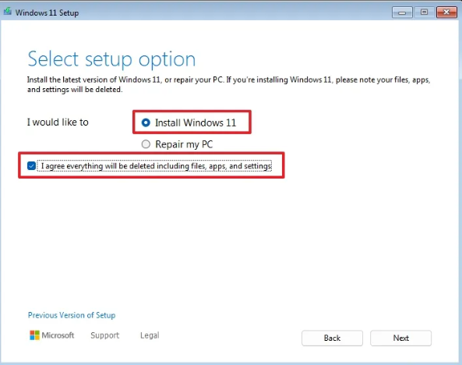The height and width of the screenshot is (365, 462).
Task: Open the Previous Version of Setup link
Action: click(x=72, y=315)
